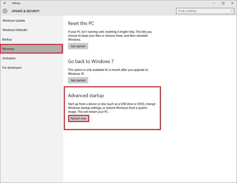Click the 'If your PC isn't running well' description
The height and width of the screenshot is (183, 237).
[110, 36]
